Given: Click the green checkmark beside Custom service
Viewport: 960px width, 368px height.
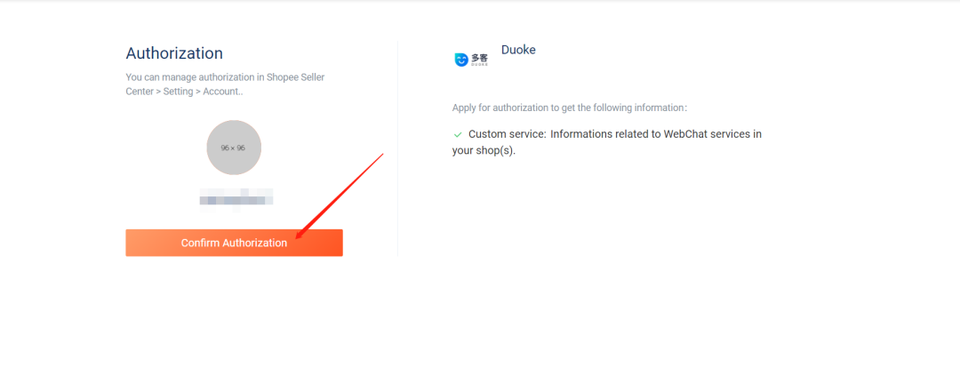Looking at the screenshot, I should (x=458, y=134).
